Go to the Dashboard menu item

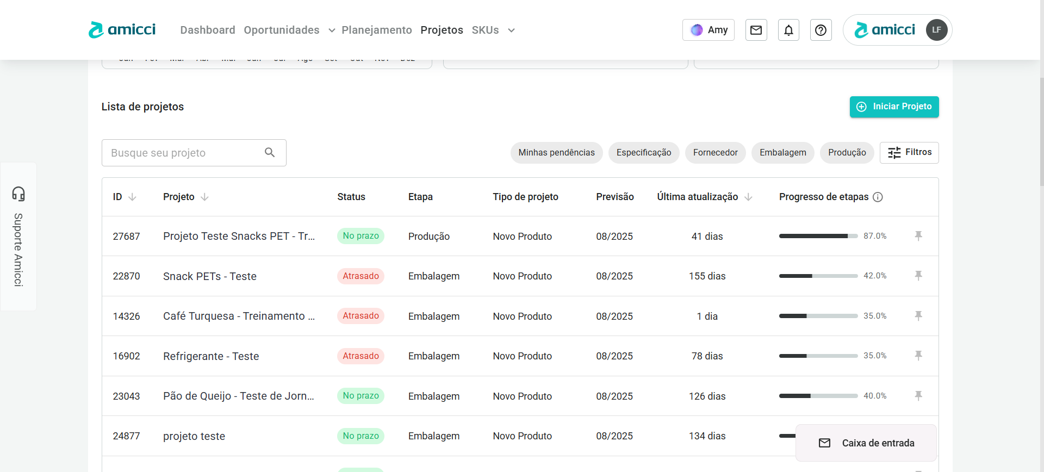pos(208,30)
